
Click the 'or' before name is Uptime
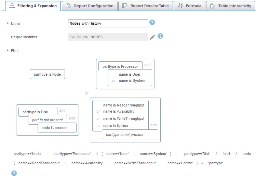tap(98, 126)
